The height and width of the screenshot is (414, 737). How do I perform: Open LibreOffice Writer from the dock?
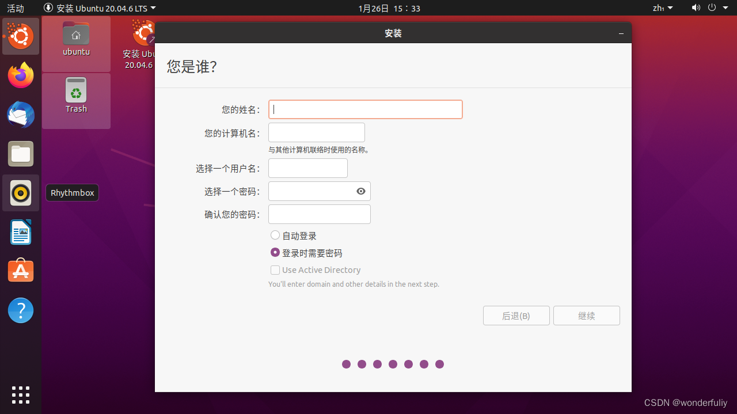tap(21, 232)
